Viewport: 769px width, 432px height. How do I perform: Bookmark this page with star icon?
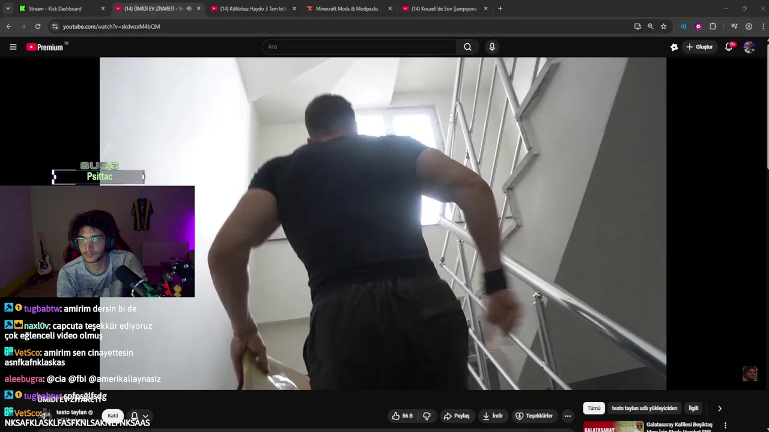point(663,26)
